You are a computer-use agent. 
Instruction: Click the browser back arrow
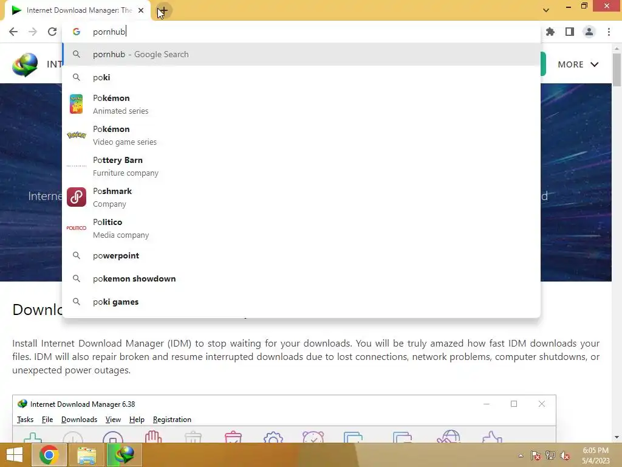pyautogui.click(x=13, y=32)
